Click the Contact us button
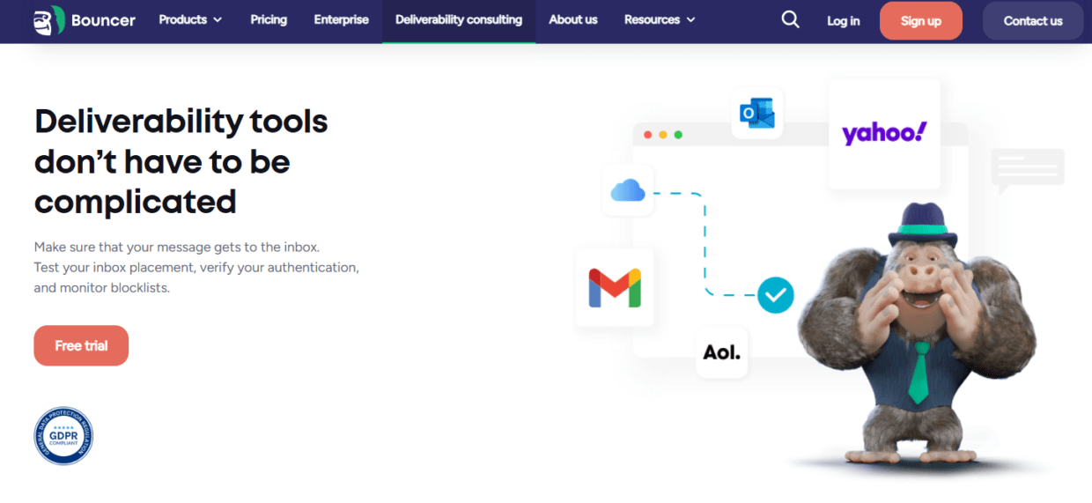Image resolution: width=1092 pixels, height=503 pixels. click(1033, 21)
